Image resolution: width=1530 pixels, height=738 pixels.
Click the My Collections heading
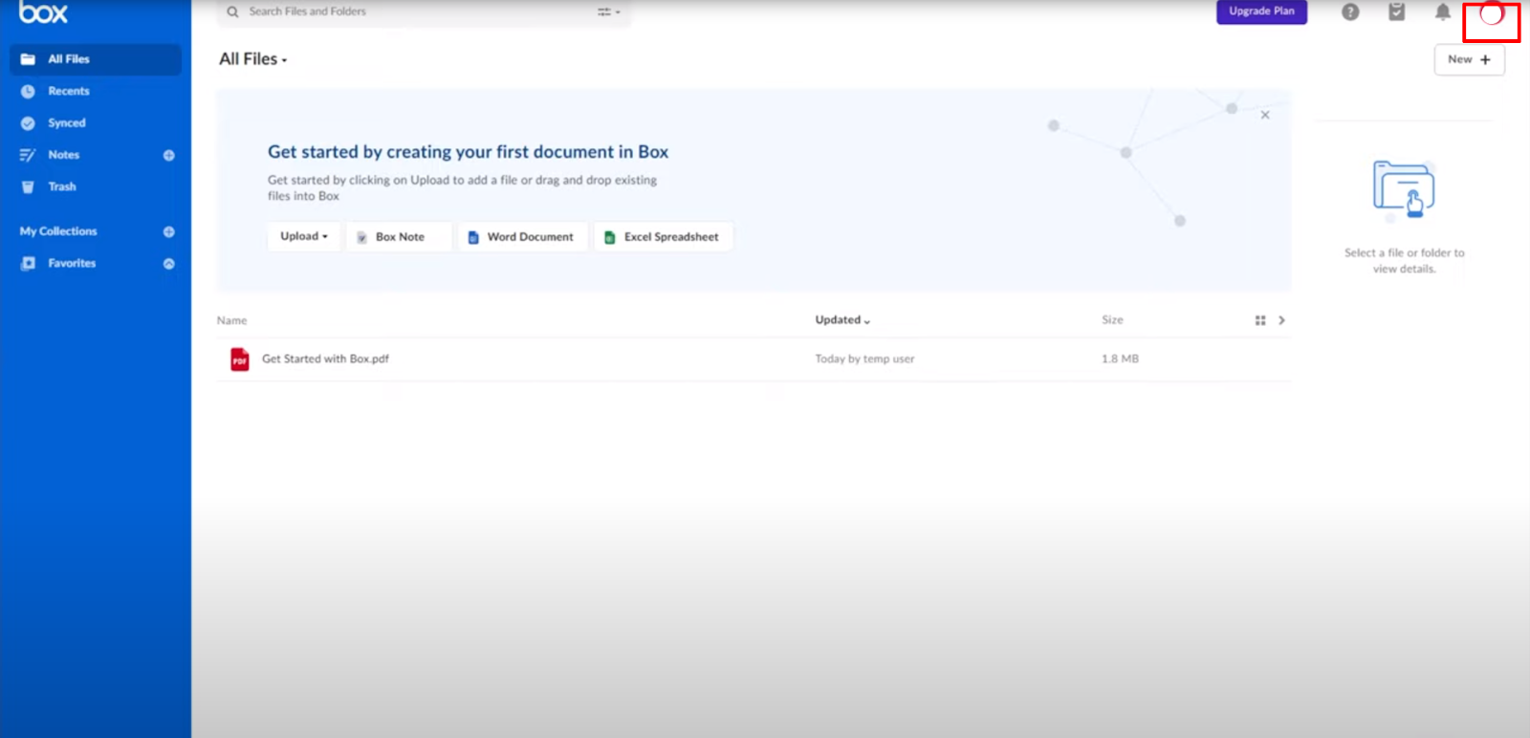(58, 231)
